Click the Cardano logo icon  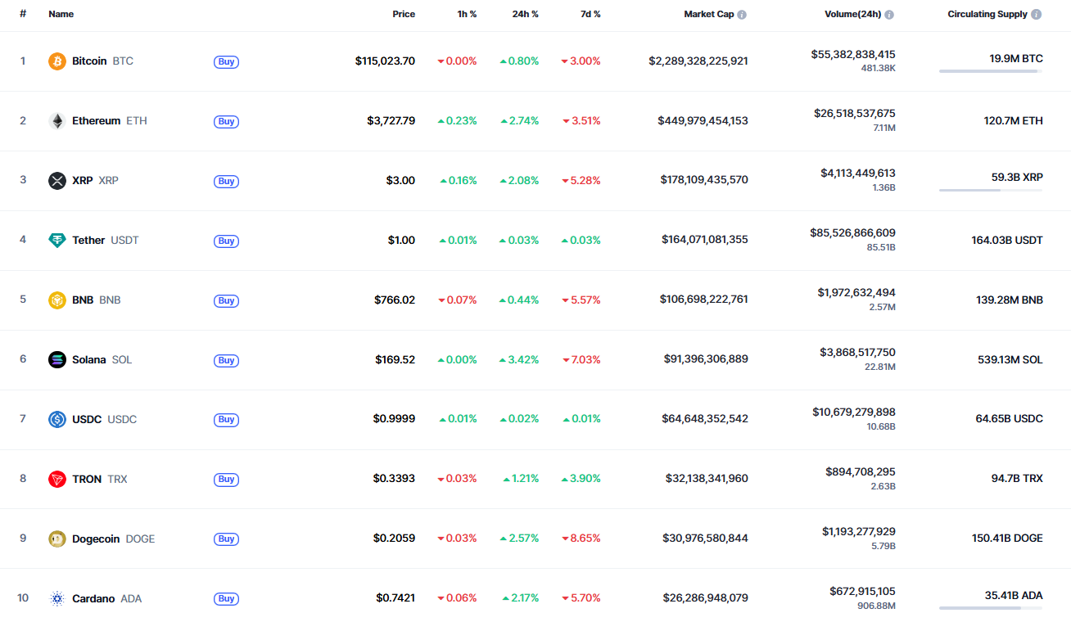57,599
